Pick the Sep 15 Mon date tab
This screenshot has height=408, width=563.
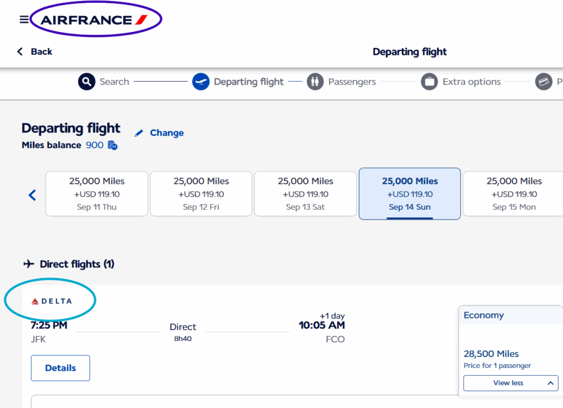[514, 194]
